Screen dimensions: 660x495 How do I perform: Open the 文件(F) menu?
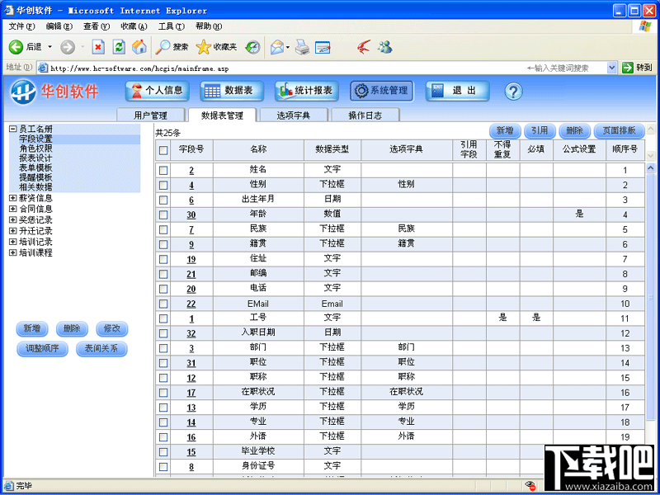pyautogui.click(x=22, y=26)
